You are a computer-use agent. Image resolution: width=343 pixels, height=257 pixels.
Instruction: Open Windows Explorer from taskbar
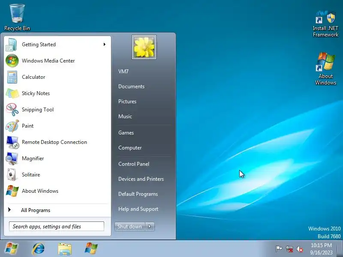pyautogui.click(x=65, y=249)
